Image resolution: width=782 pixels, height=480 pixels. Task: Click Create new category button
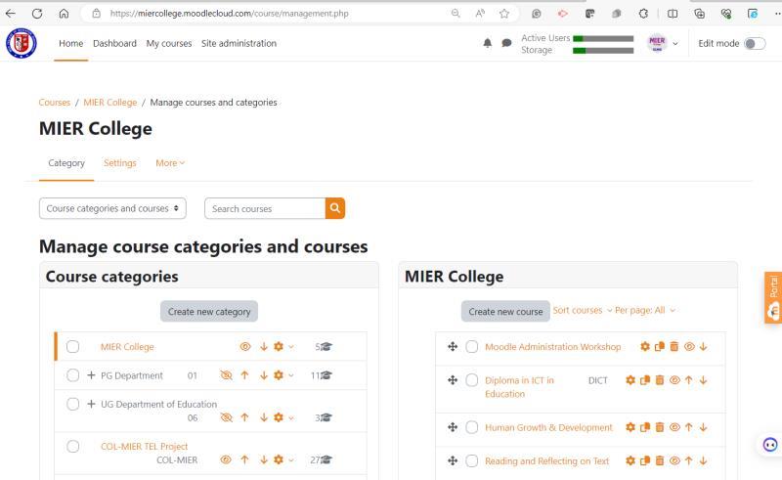(209, 311)
